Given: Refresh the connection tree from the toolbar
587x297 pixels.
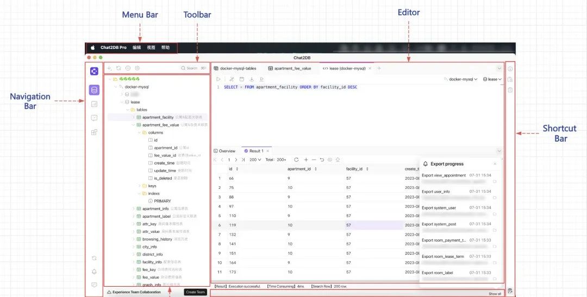Looking at the screenshot, I should click(118, 68).
